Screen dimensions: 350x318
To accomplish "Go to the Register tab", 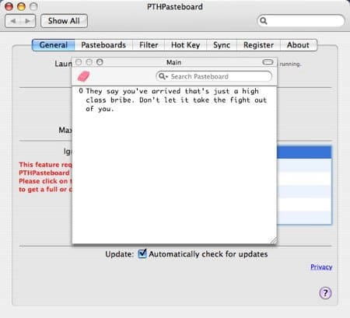I will [x=258, y=45].
